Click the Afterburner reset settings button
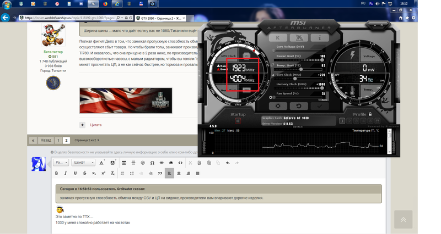 coord(298,105)
